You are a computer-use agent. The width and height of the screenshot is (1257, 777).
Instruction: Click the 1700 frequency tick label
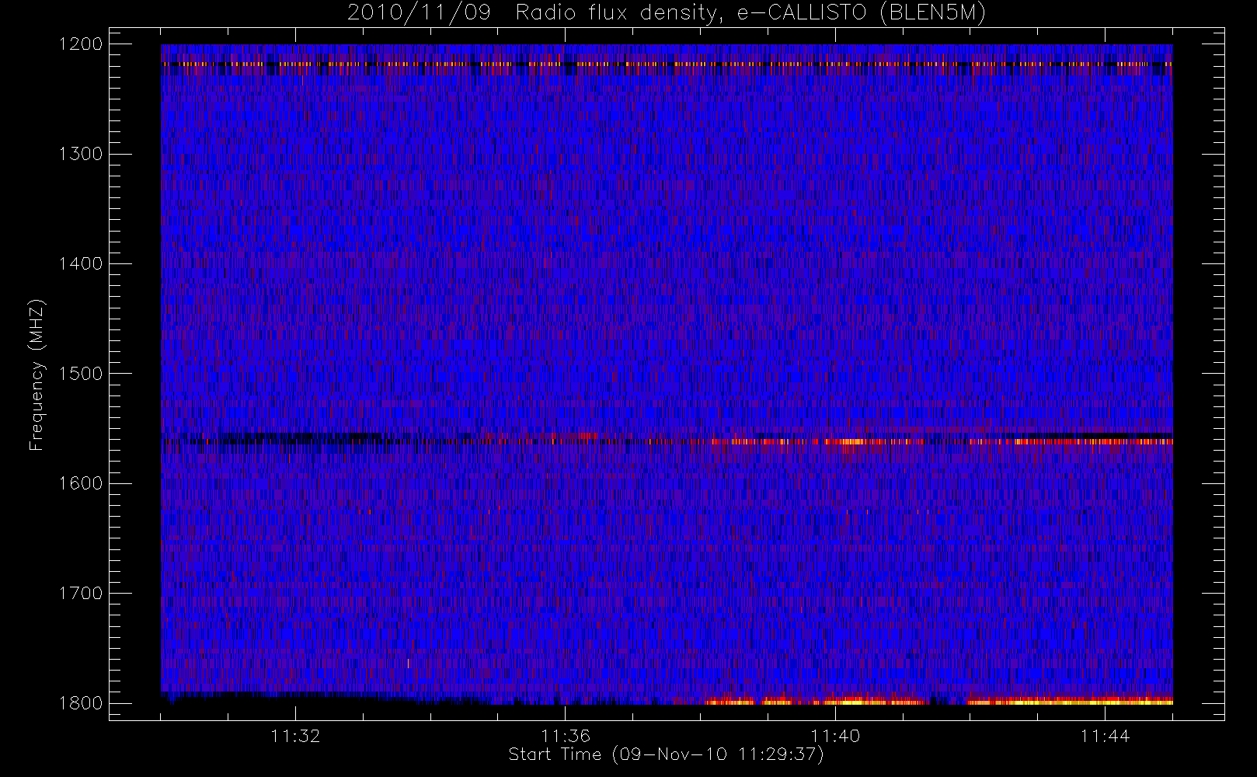tap(81, 594)
